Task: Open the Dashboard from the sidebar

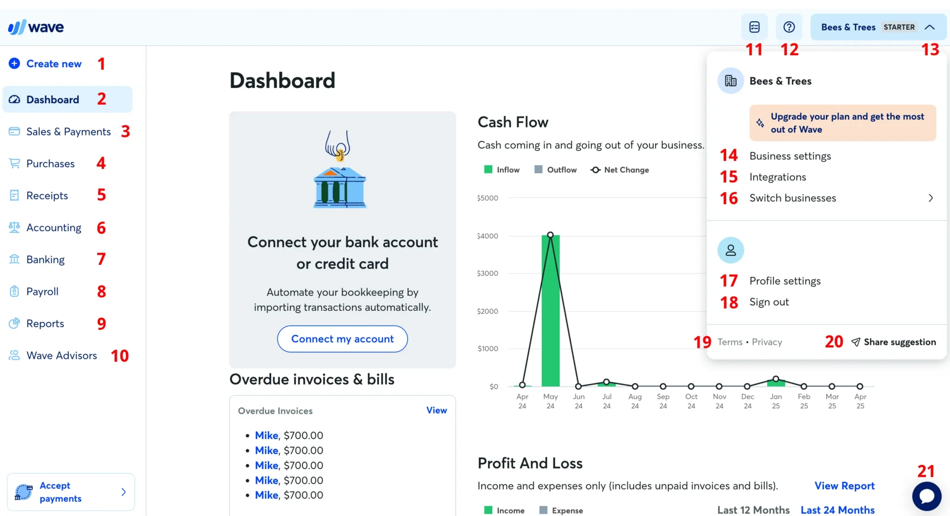Action: click(x=52, y=99)
